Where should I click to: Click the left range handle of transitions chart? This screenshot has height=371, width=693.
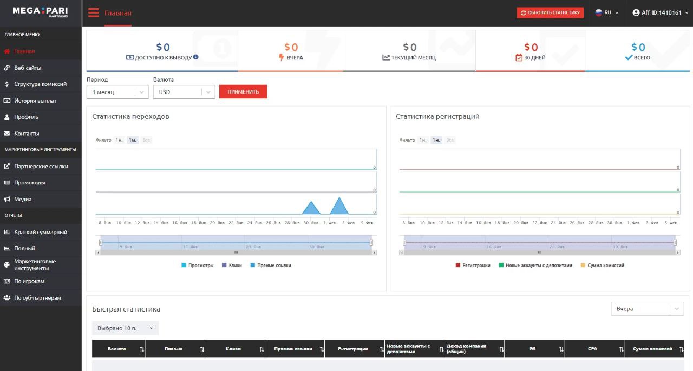pos(101,243)
